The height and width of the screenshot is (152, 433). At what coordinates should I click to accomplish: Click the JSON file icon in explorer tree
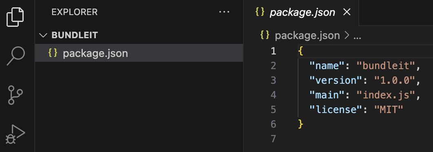pyautogui.click(x=53, y=53)
